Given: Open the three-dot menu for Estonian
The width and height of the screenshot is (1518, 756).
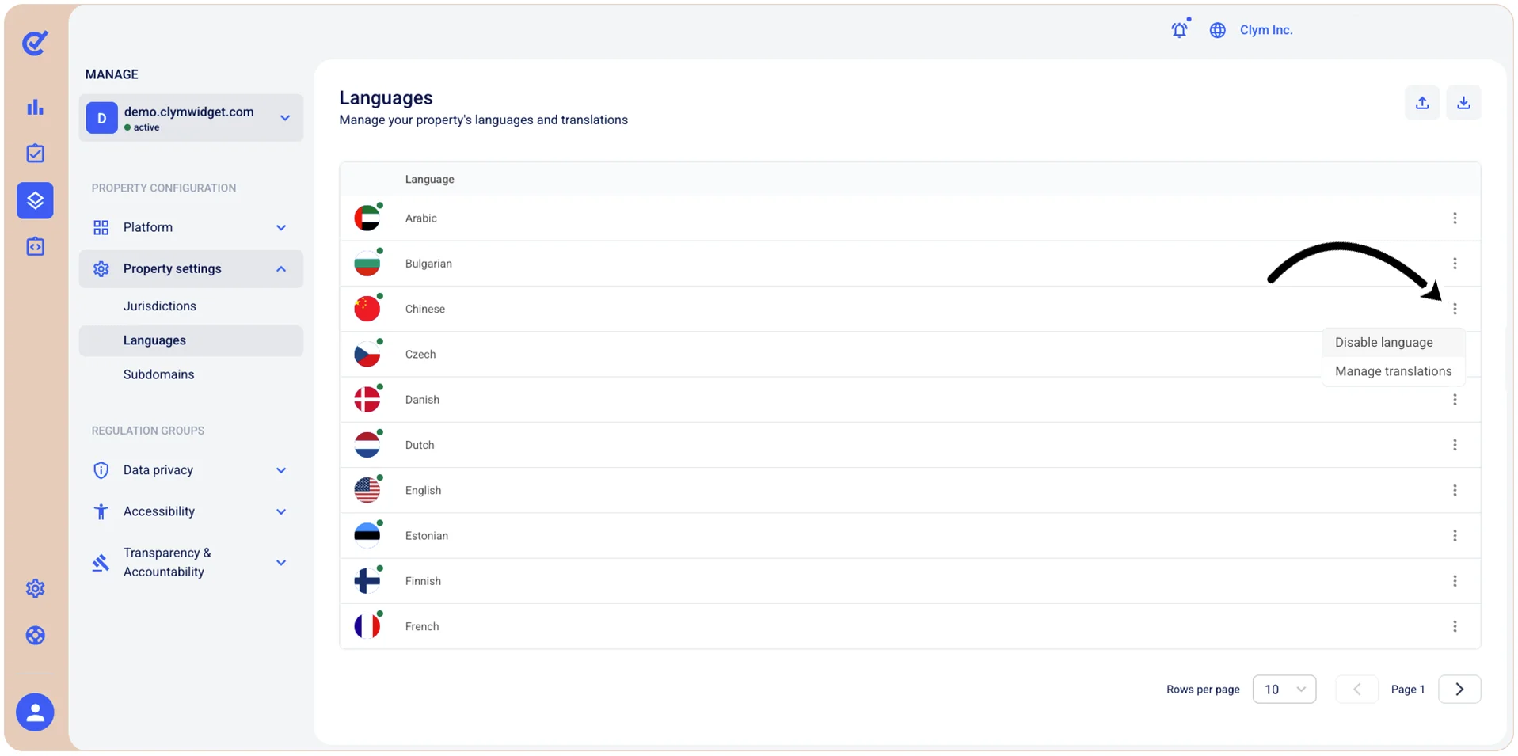Looking at the screenshot, I should tap(1455, 536).
